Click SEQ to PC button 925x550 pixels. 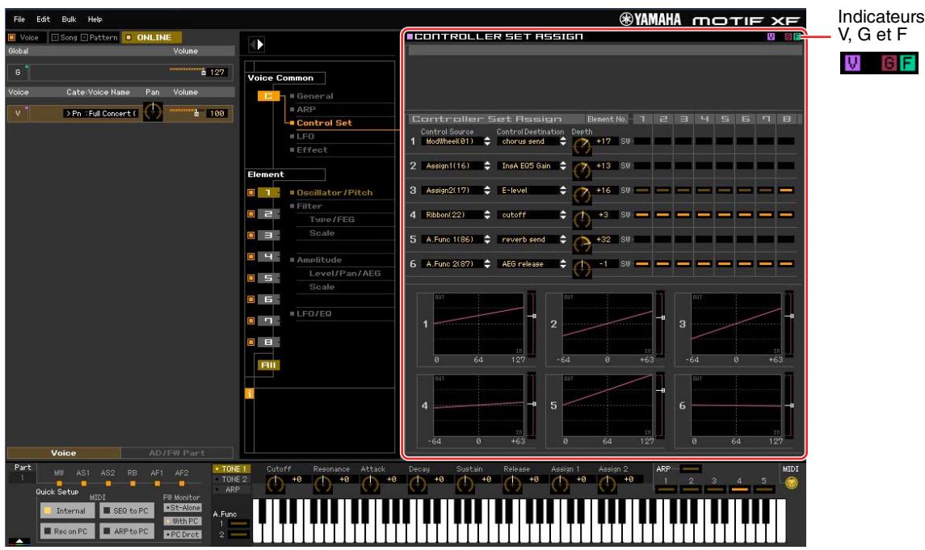click(x=126, y=511)
